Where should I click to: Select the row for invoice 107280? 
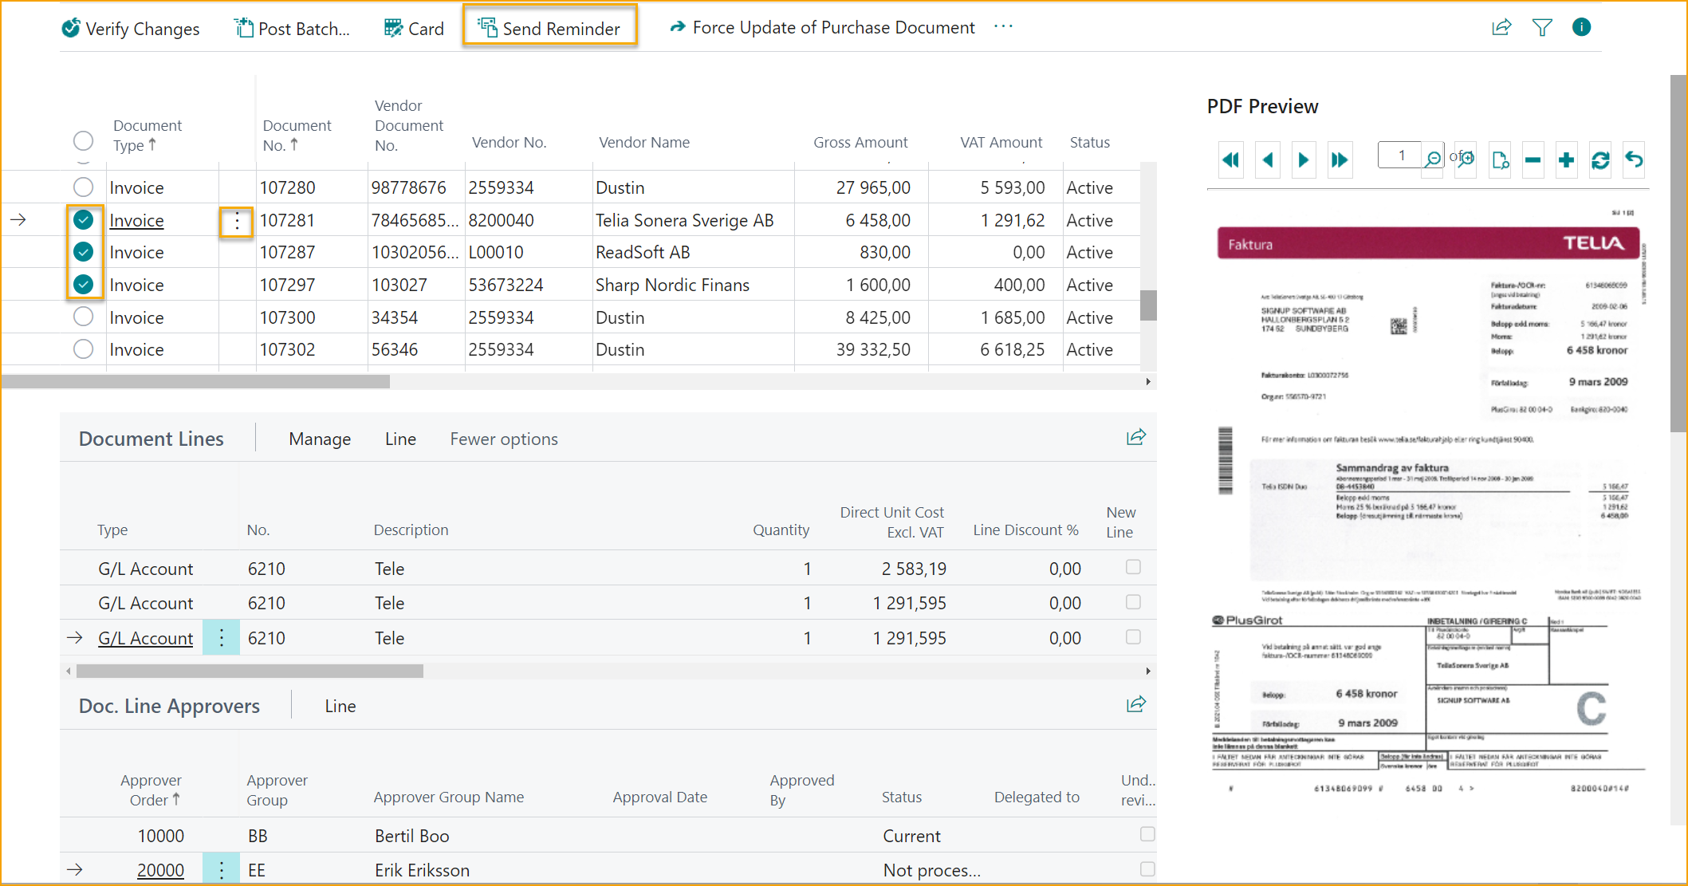[83, 187]
